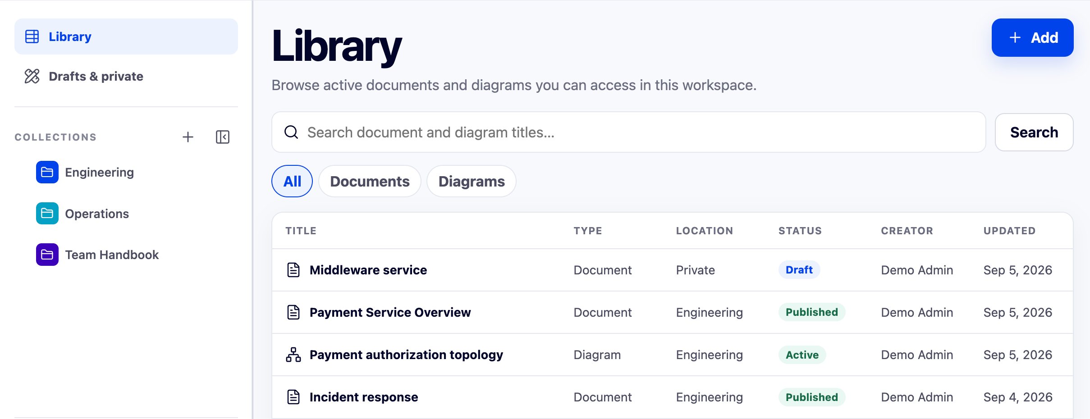The height and width of the screenshot is (419, 1090).
Task: Click the purple Team Handbook folder icon
Action: coord(47,255)
